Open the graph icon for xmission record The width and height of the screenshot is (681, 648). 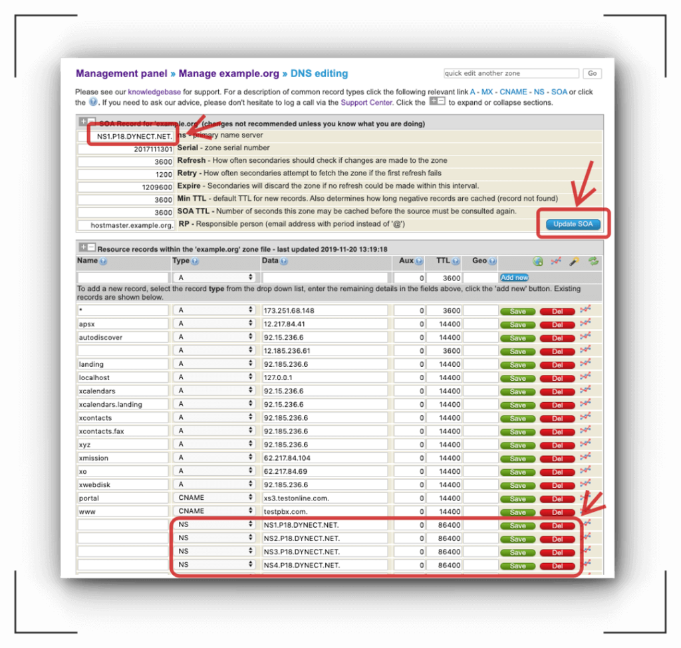click(585, 457)
